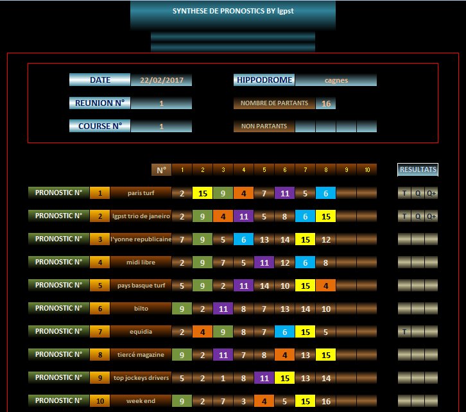
Task: Click the yellow 15 cell in paris turf row
Action: coord(202,193)
